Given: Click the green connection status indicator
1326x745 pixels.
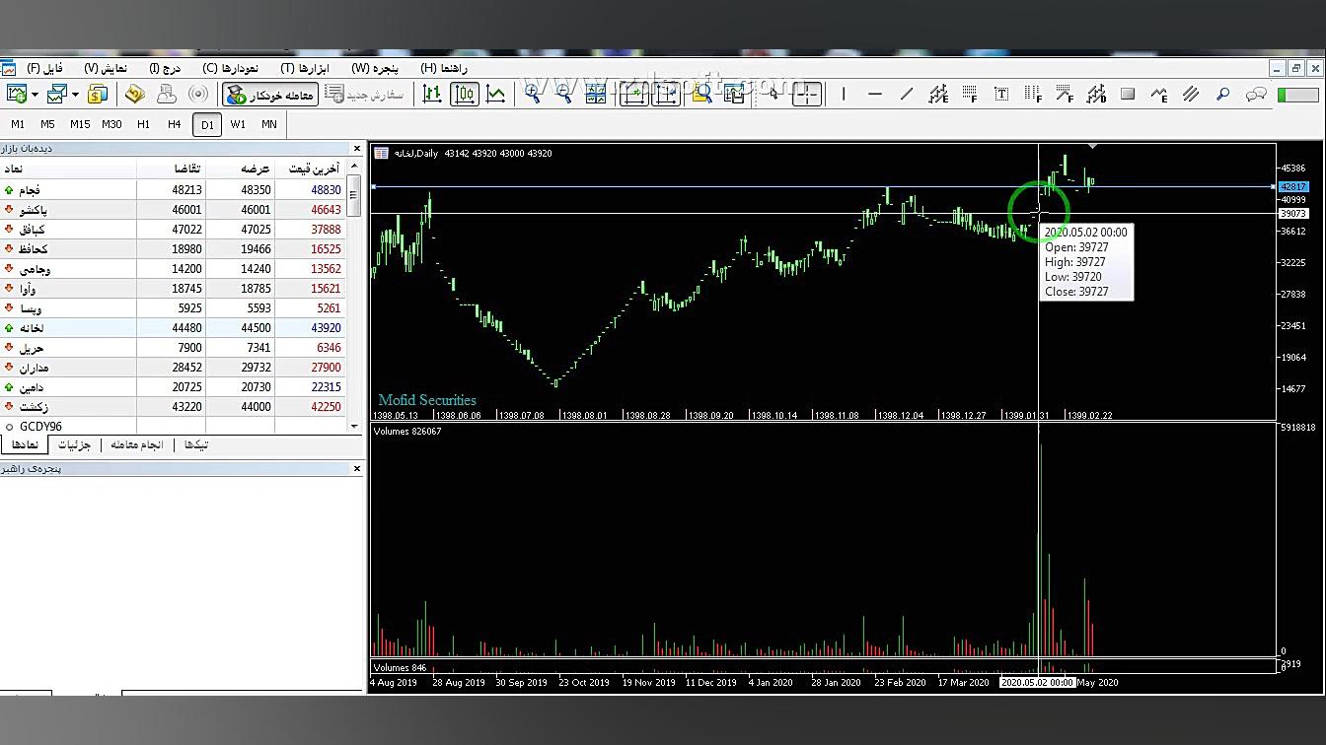Looking at the screenshot, I should click(x=1297, y=95).
